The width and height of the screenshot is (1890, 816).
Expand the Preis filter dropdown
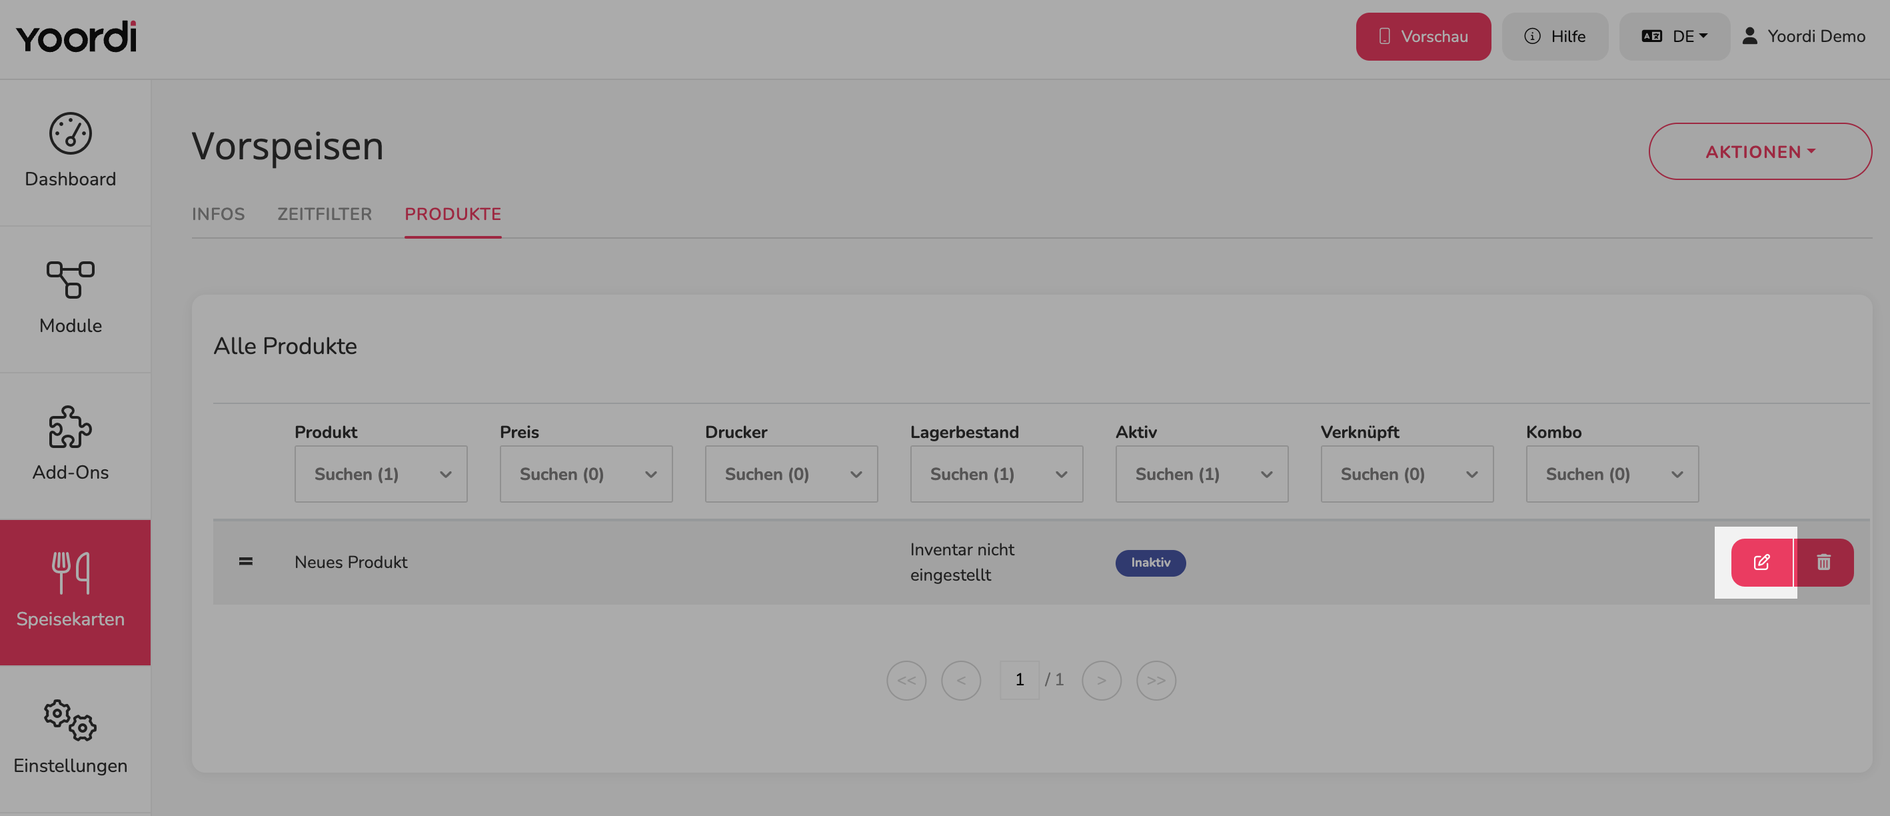[x=586, y=474]
